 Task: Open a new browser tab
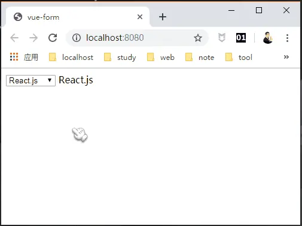tap(163, 17)
